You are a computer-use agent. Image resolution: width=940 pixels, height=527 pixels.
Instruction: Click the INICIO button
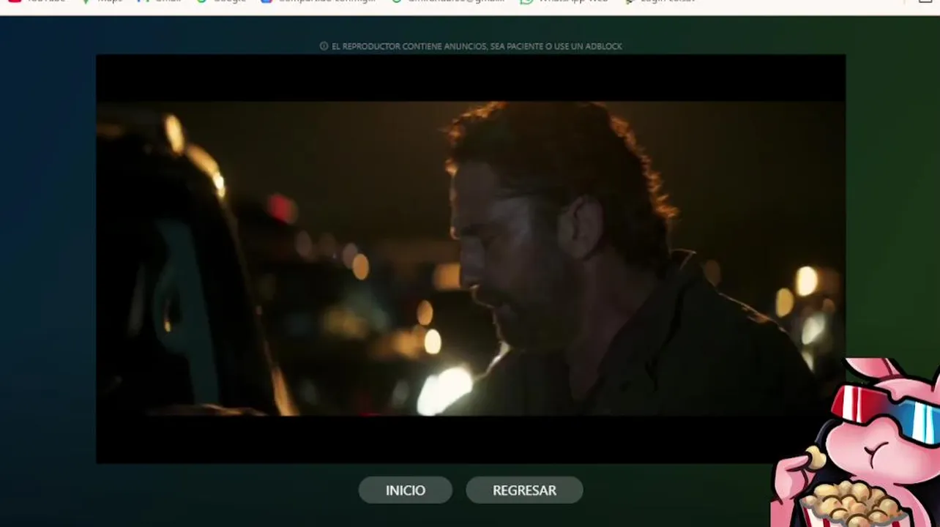405,490
